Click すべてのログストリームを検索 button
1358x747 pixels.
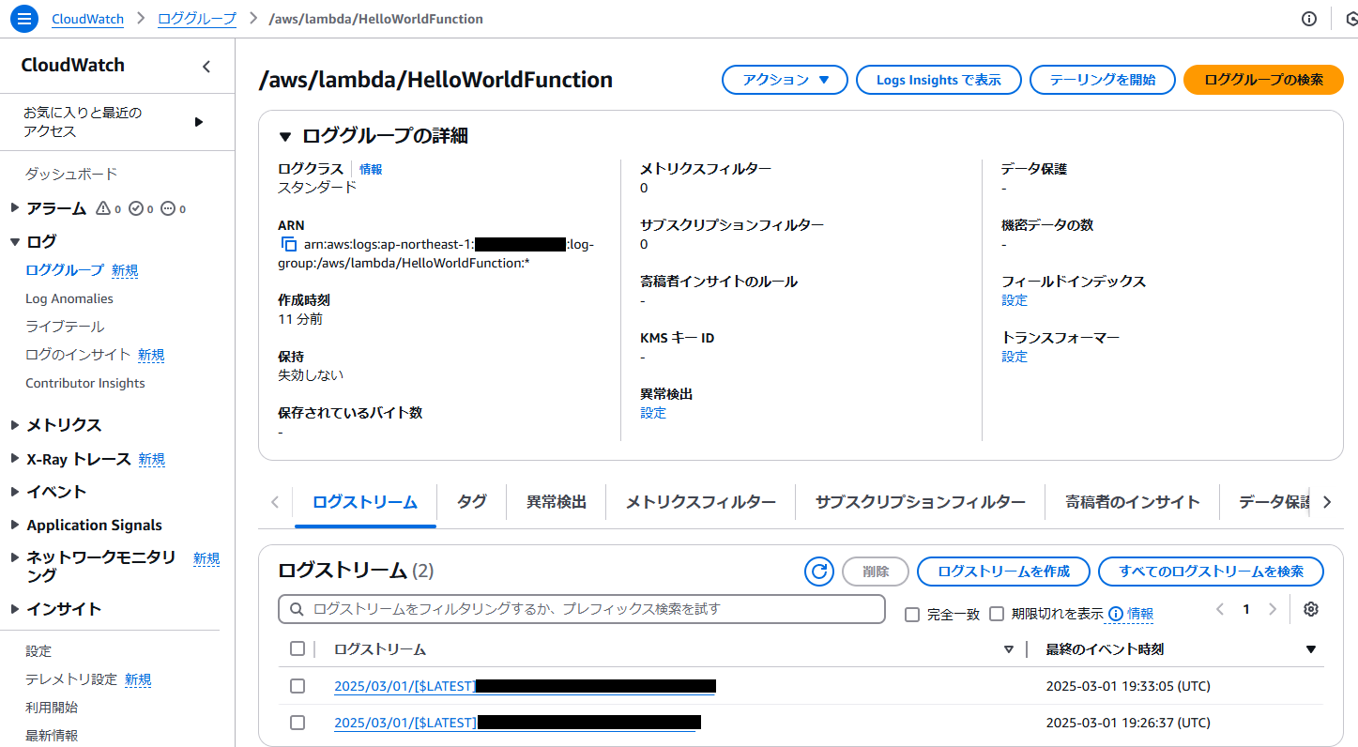[x=1212, y=572]
